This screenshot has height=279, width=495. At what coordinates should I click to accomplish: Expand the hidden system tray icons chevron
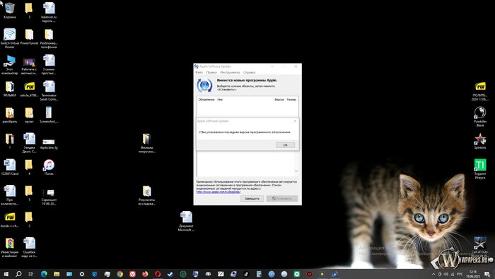[433, 274]
